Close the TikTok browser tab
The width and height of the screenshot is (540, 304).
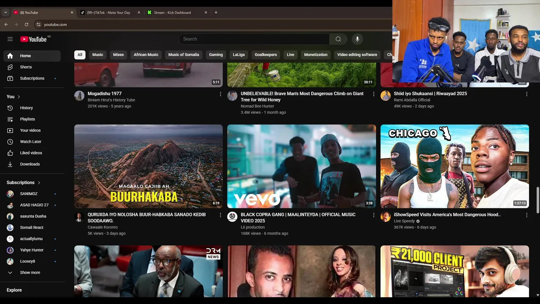click(x=139, y=12)
